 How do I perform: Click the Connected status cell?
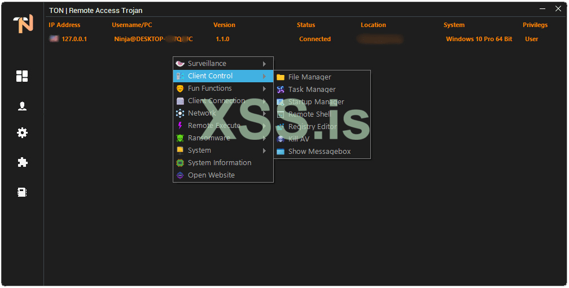click(x=315, y=39)
